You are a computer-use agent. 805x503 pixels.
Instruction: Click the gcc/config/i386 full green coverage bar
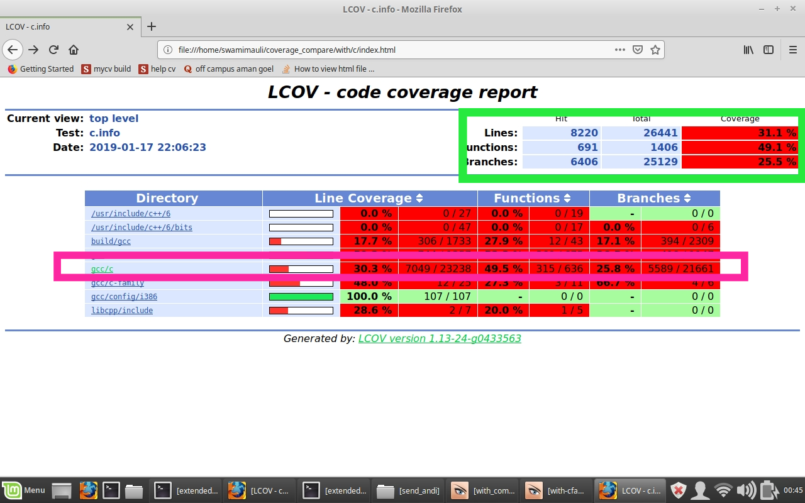(x=301, y=297)
